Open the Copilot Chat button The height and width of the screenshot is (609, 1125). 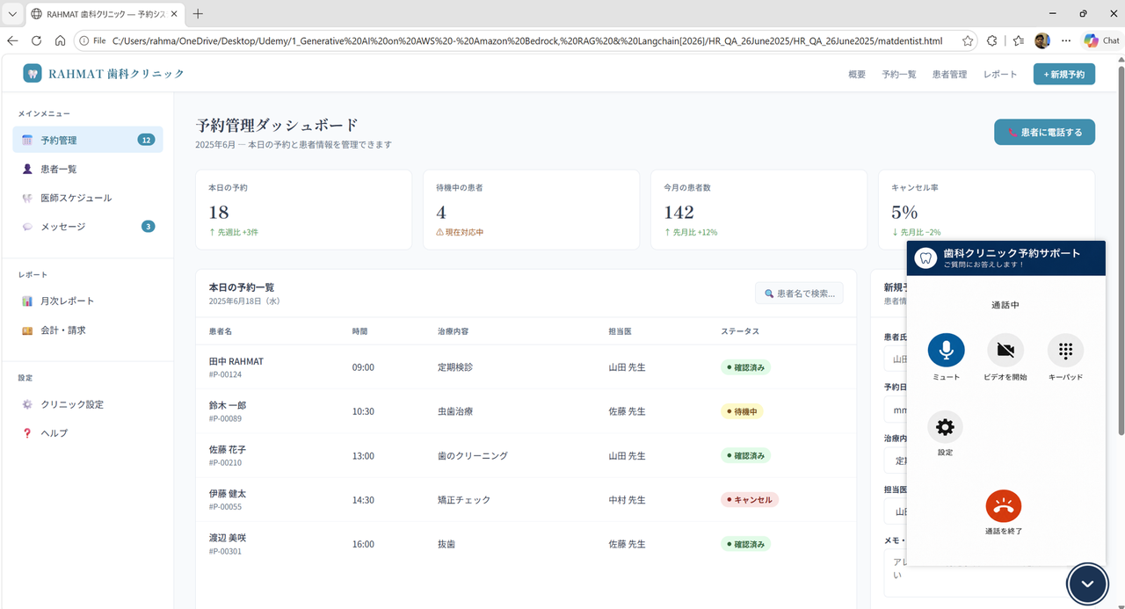(x=1102, y=40)
